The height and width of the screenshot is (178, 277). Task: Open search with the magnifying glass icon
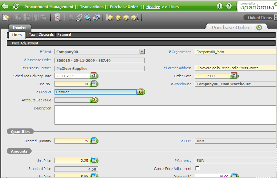tap(88, 17)
